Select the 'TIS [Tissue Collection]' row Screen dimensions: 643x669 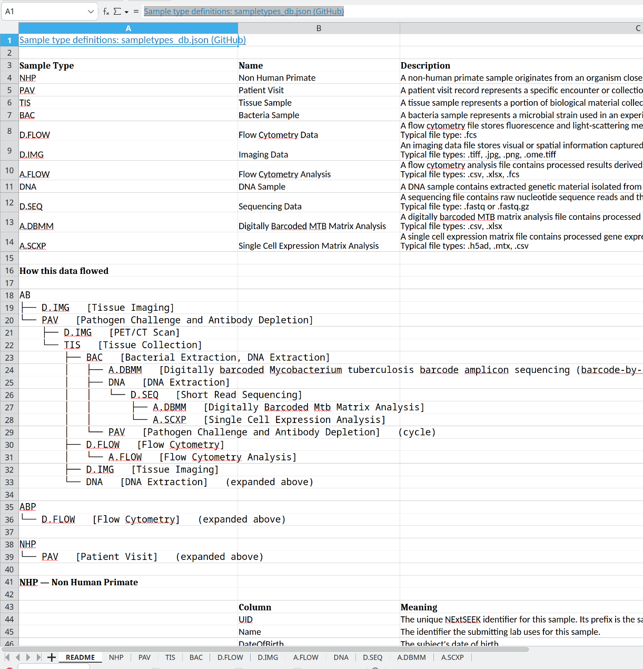(128, 345)
